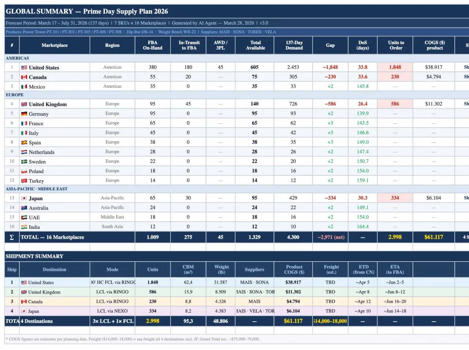469x350 pixels.
Task: Select the India DoS cell '164.4'
Action: [363, 226]
